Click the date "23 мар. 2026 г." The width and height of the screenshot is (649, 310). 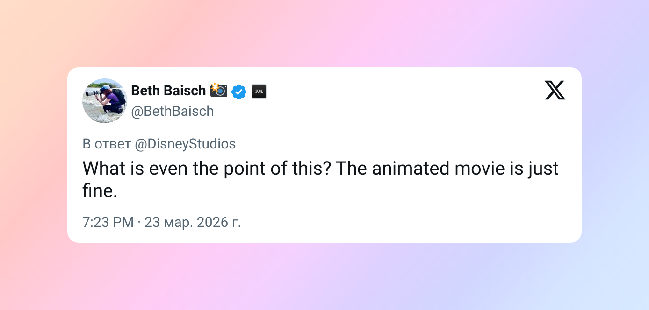(x=193, y=222)
